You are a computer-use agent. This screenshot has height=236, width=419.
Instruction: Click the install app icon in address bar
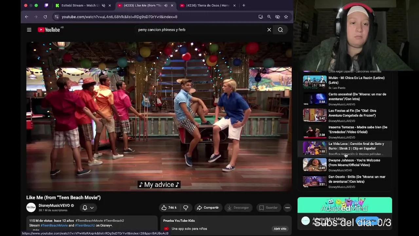click(261, 17)
